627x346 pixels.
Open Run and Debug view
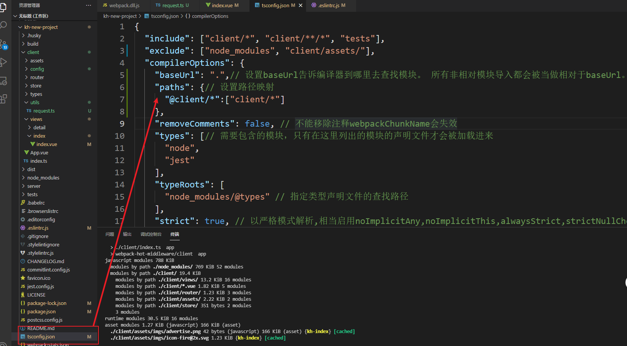click(3, 62)
